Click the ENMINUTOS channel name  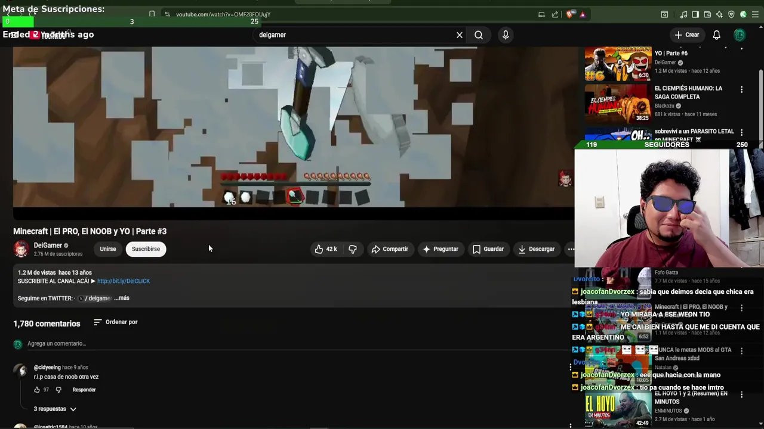click(668, 411)
